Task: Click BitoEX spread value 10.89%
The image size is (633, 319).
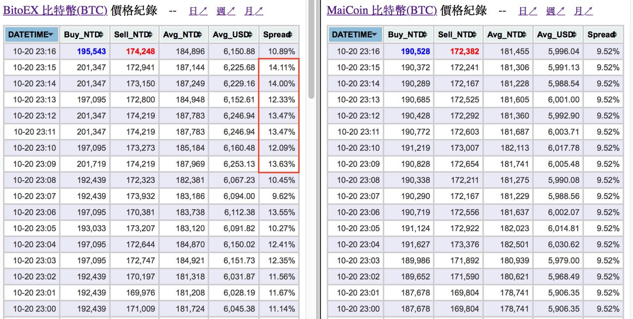Action: pos(281,51)
